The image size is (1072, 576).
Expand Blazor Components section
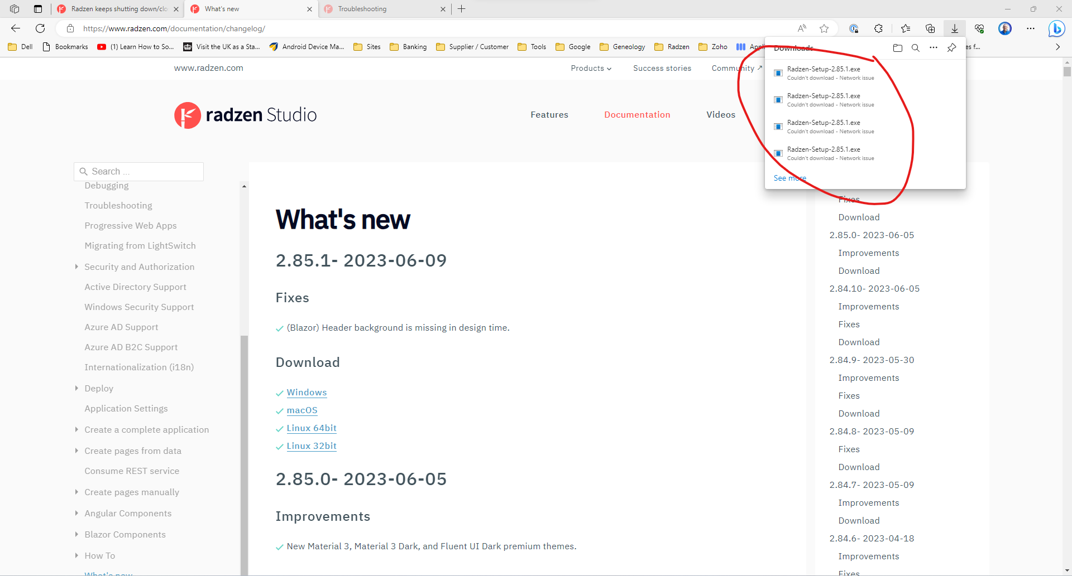coord(76,534)
